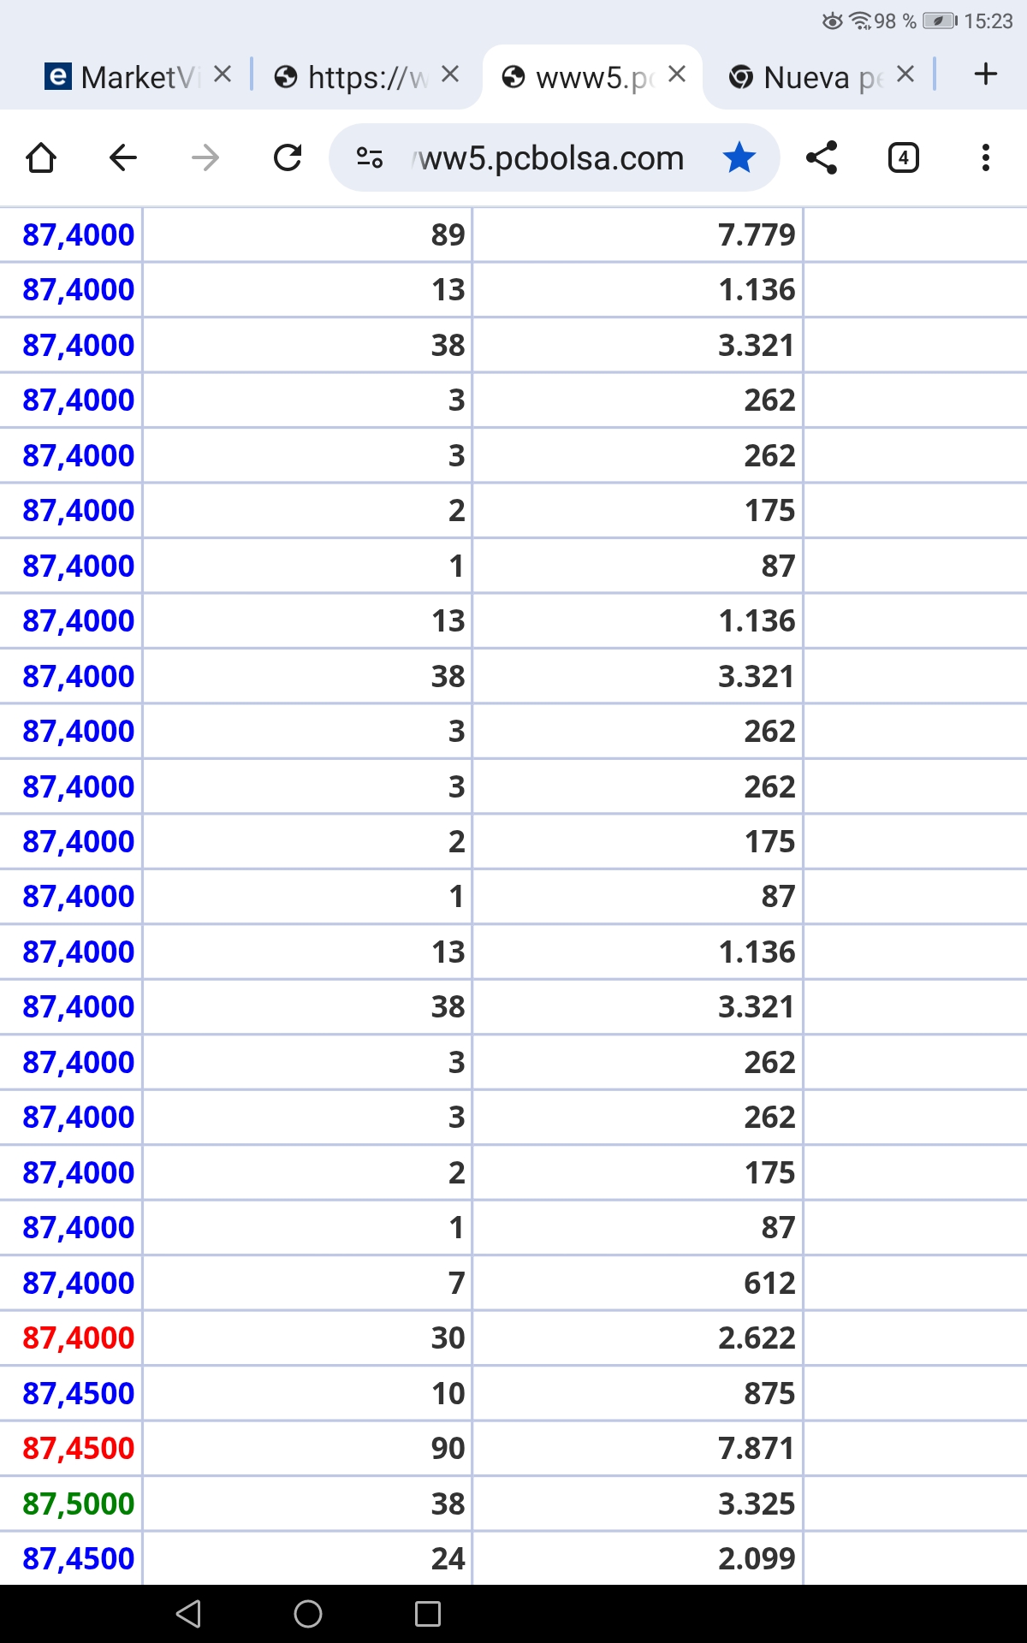Open site settings icon in address bar
1027x1643 pixels.
click(x=370, y=158)
